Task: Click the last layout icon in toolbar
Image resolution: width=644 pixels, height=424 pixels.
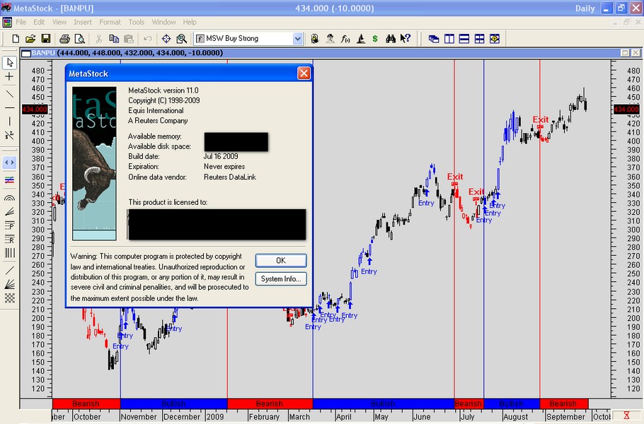Action: click(x=495, y=39)
